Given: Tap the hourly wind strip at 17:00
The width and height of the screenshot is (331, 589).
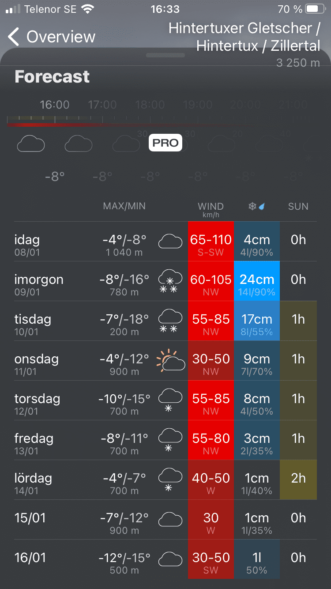Looking at the screenshot, I should click(102, 121).
